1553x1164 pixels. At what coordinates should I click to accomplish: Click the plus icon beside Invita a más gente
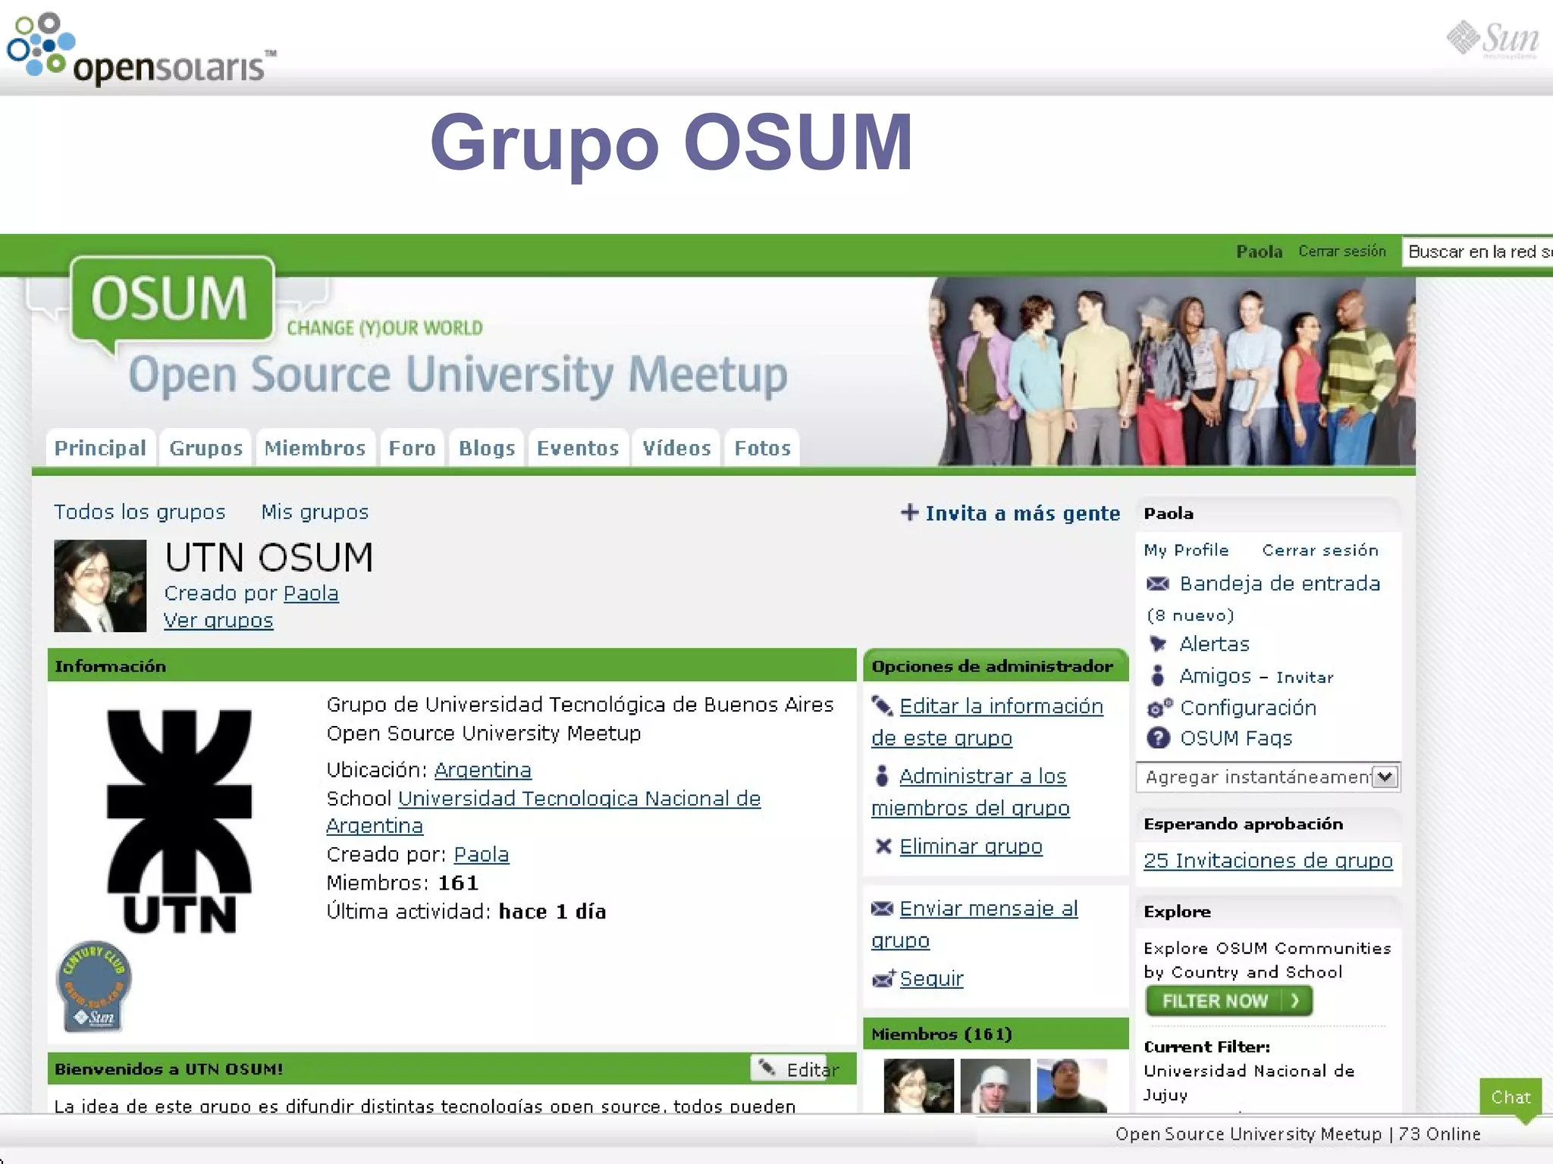(909, 513)
